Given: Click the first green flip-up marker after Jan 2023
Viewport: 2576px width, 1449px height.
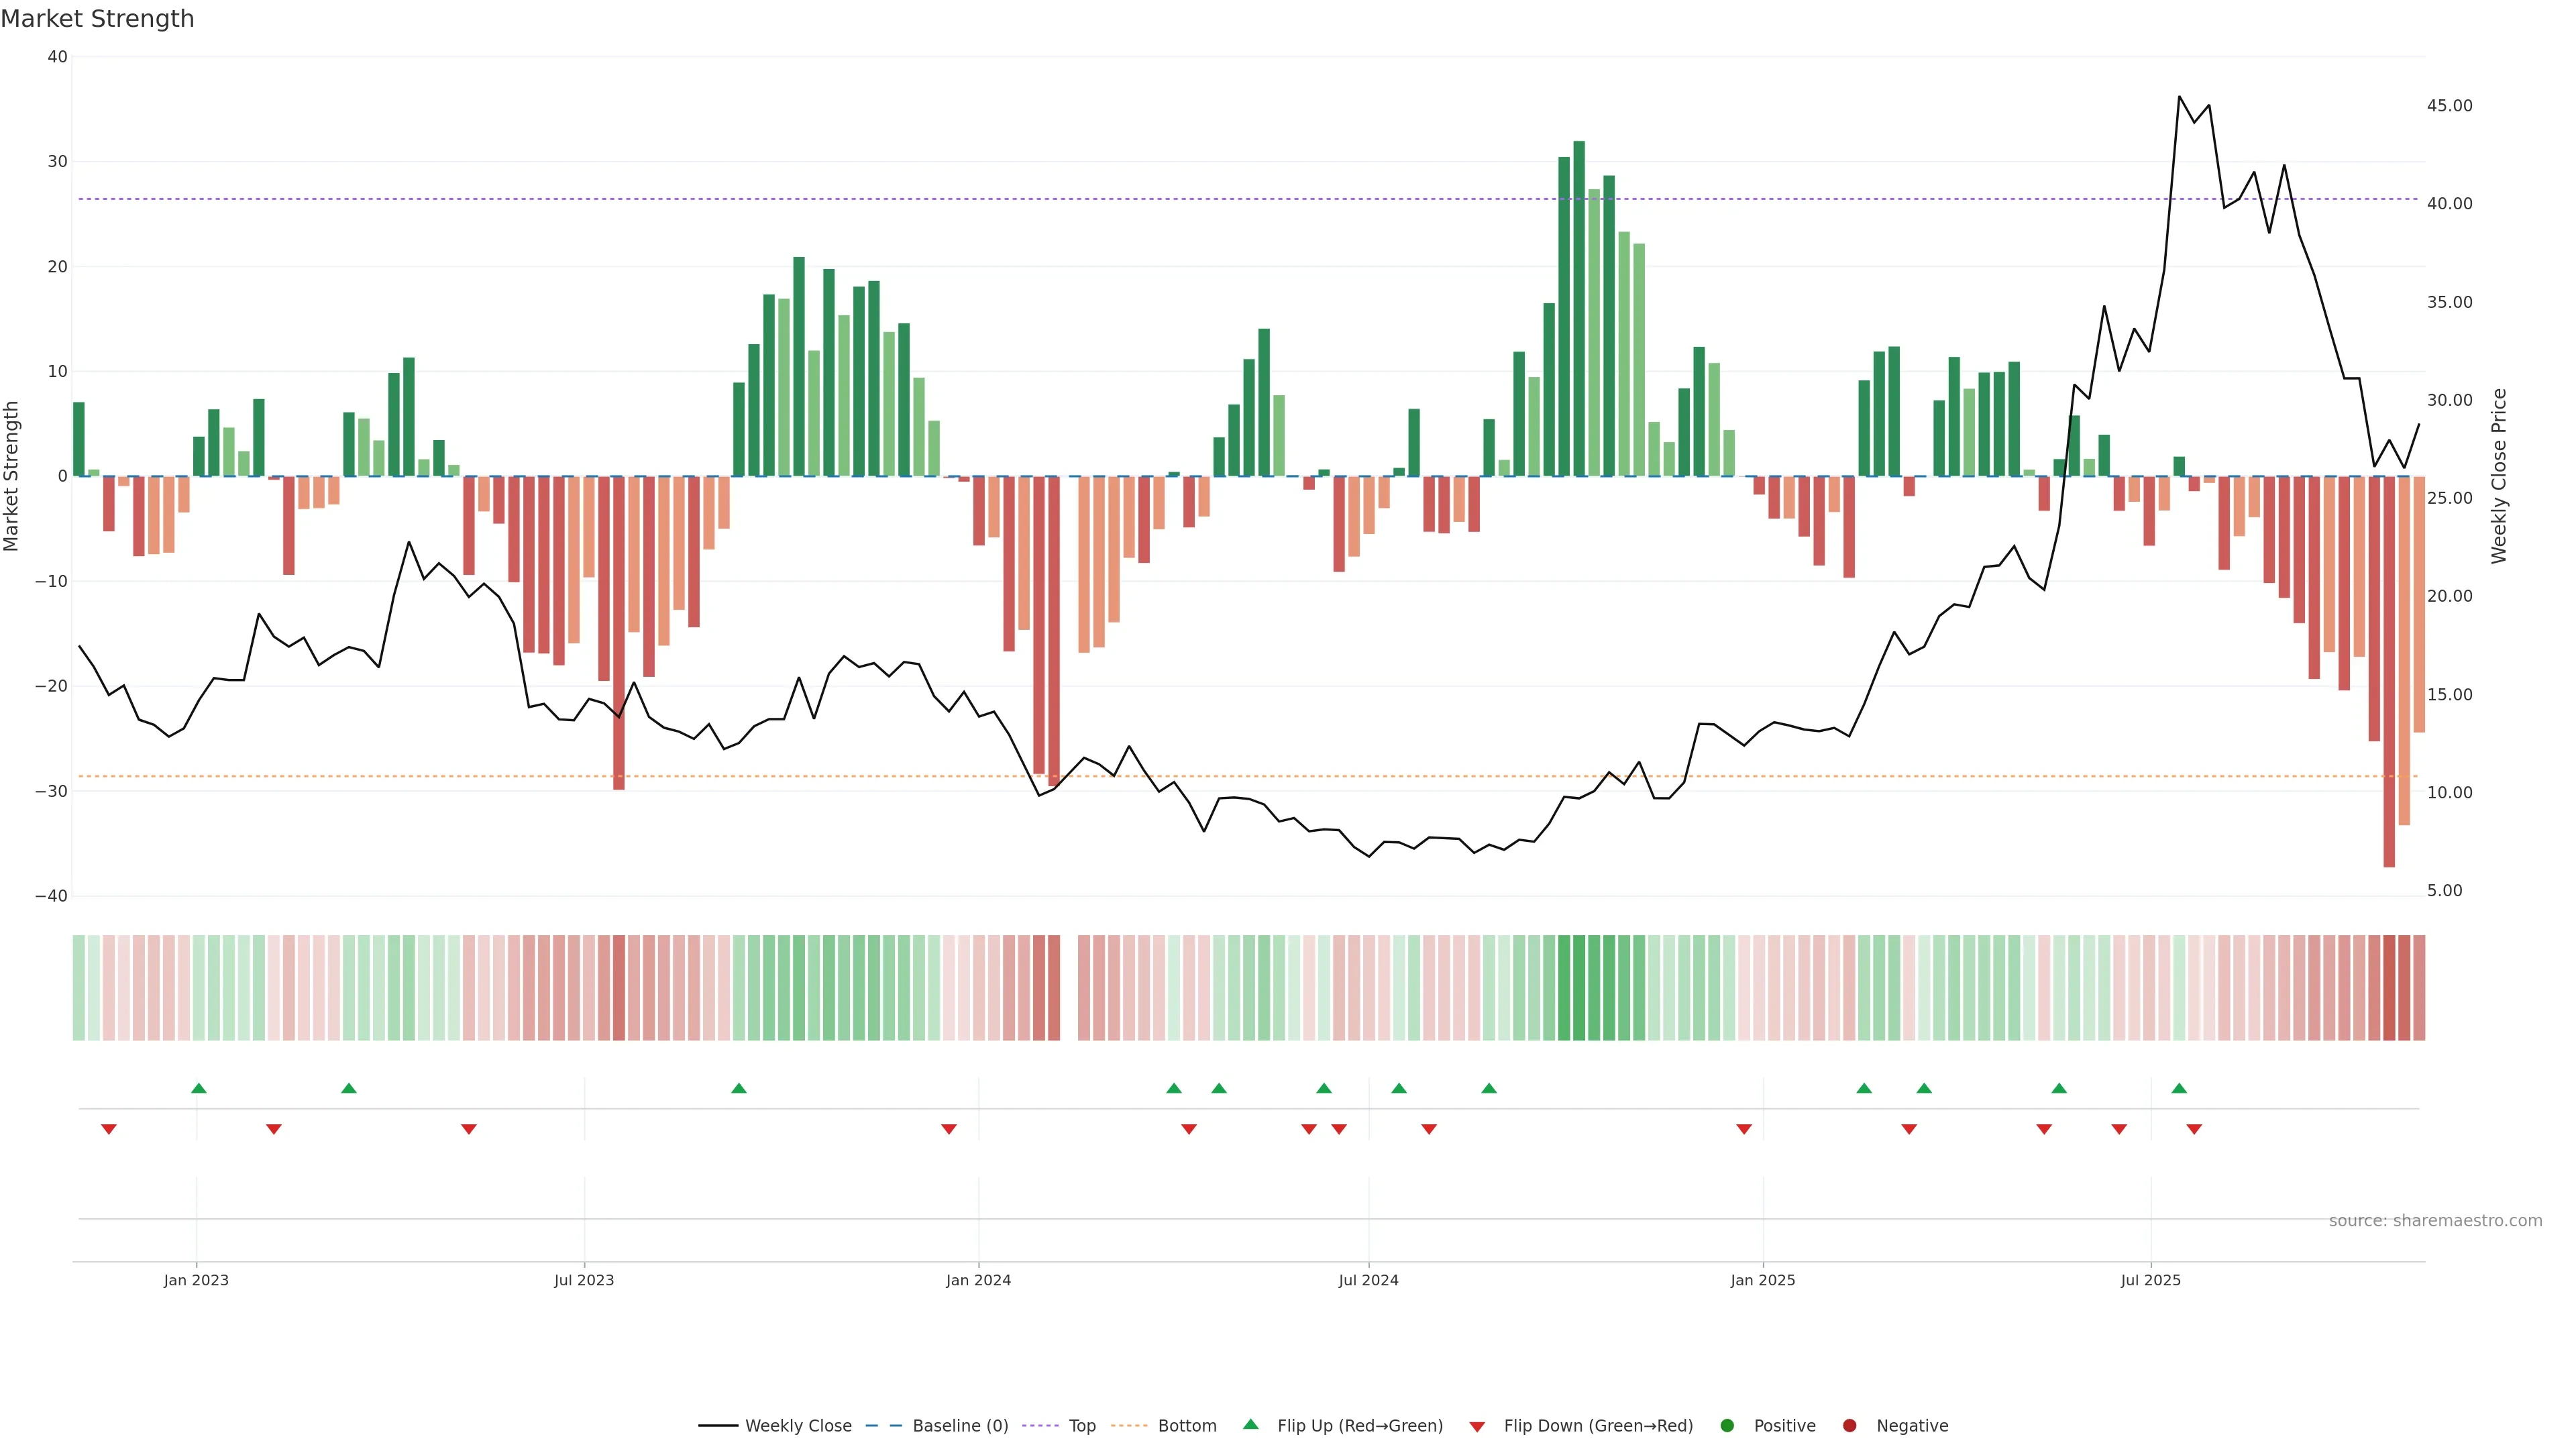Looking at the screenshot, I should coord(199,1088).
